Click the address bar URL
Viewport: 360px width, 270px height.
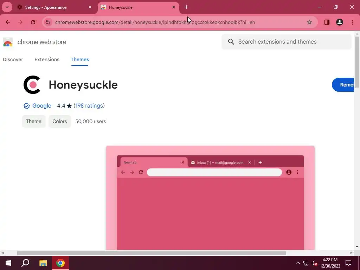[x=155, y=22]
